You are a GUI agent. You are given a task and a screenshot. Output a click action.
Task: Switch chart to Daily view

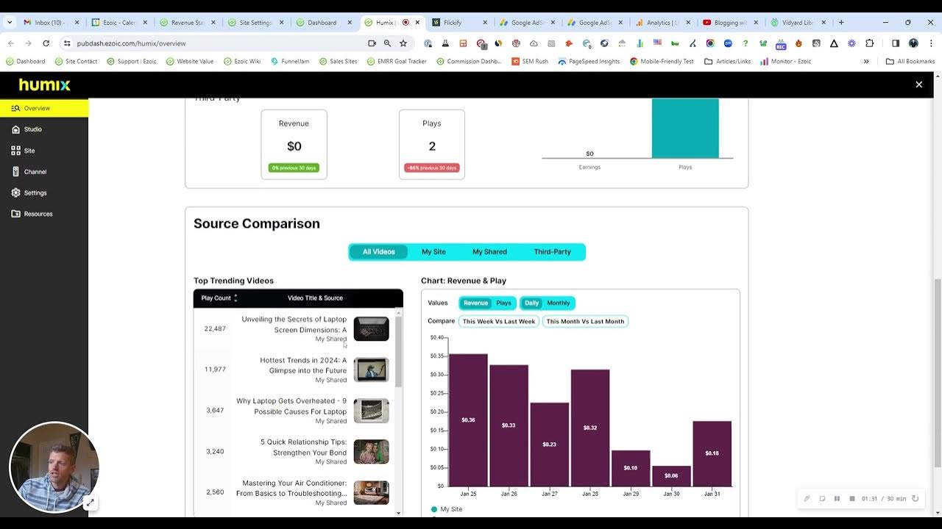pyautogui.click(x=531, y=303)
